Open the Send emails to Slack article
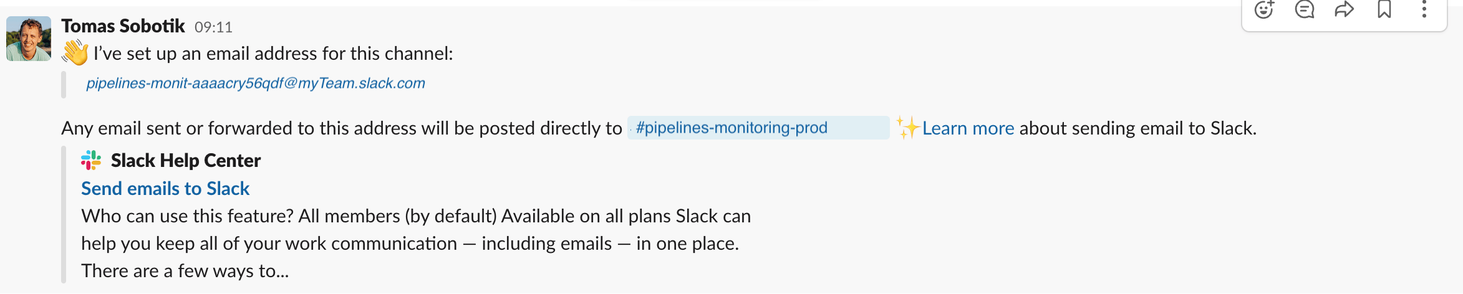Screen dimensions: 1463x294 point(165,189)
